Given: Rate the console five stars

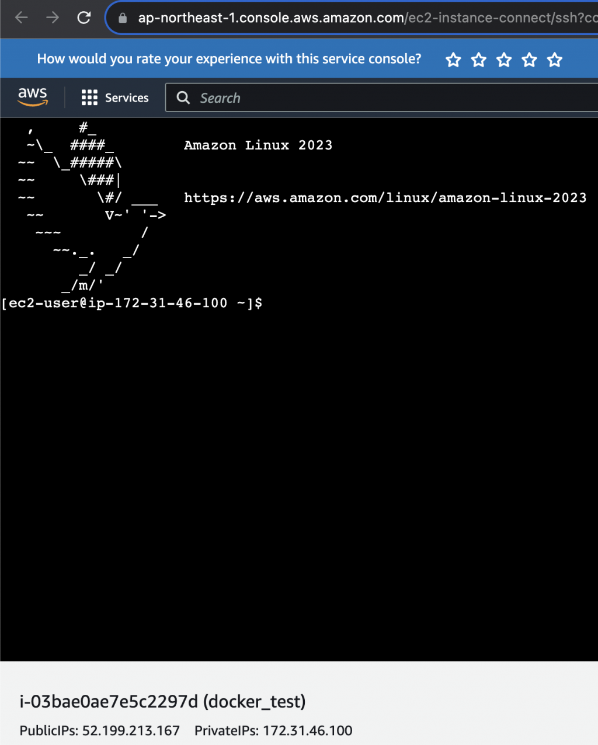Looking at the screenshot, I should [555, 60].
